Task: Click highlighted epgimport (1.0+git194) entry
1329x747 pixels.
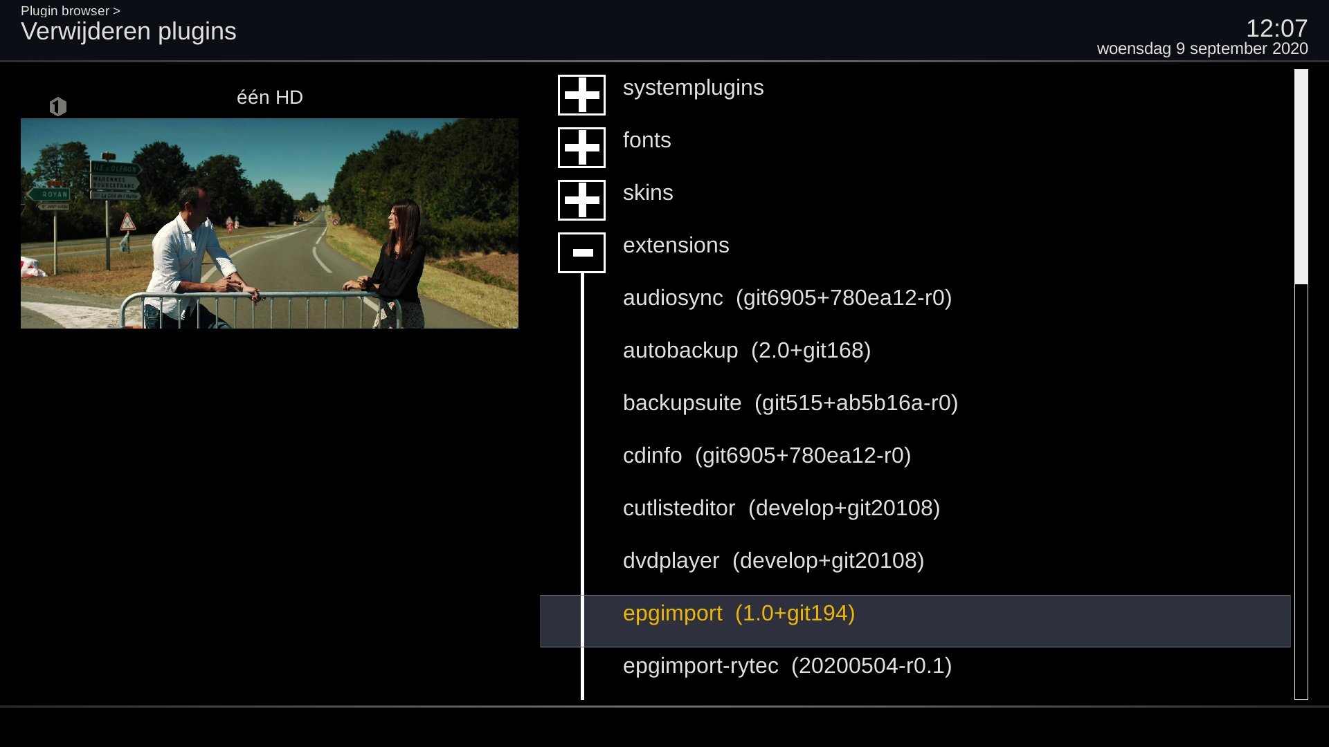Action: (739, 614)
